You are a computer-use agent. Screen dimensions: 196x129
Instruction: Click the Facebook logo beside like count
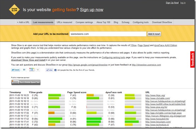coord(56,70)
